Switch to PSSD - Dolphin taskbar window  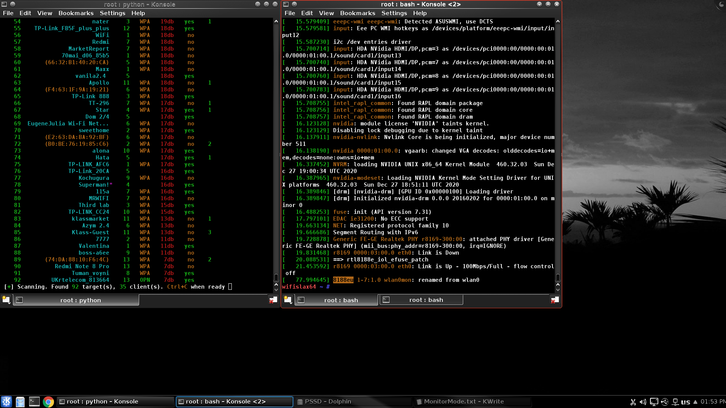click(x=327, y=402)
